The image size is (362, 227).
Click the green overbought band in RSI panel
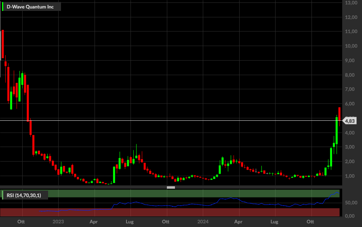click(x=194, y=193)
